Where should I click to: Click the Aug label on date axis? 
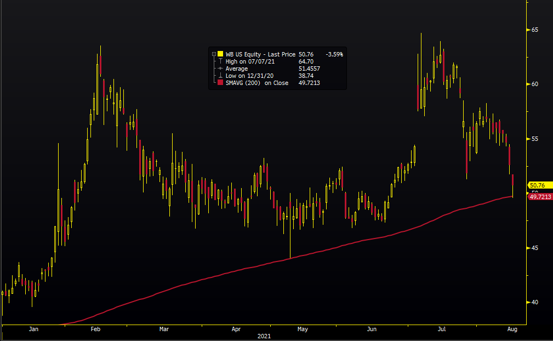point(512,329)
